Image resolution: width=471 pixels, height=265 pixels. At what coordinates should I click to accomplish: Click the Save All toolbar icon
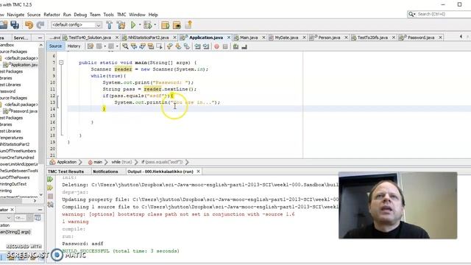pyautogui.click(x=15, y=25)
